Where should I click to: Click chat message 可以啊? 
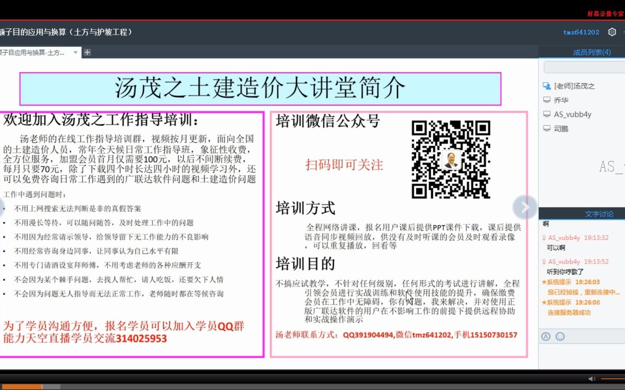[x=556, y=248]
